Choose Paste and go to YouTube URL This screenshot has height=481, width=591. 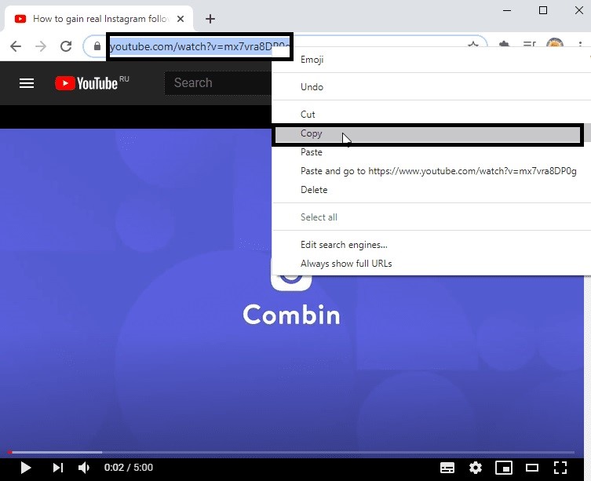pos(431,171)
